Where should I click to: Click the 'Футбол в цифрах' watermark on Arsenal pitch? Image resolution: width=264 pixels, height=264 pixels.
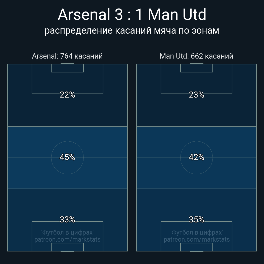point(67,233)
